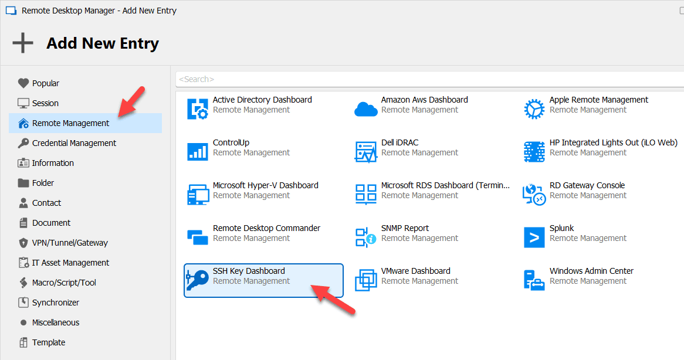The height and width of the screenshot is (360, 684).
Task: Open the Popular category
Action: click(45, 83)
